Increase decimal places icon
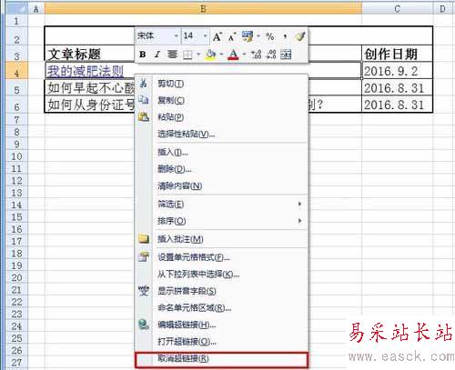 click(x=257, y=55)
